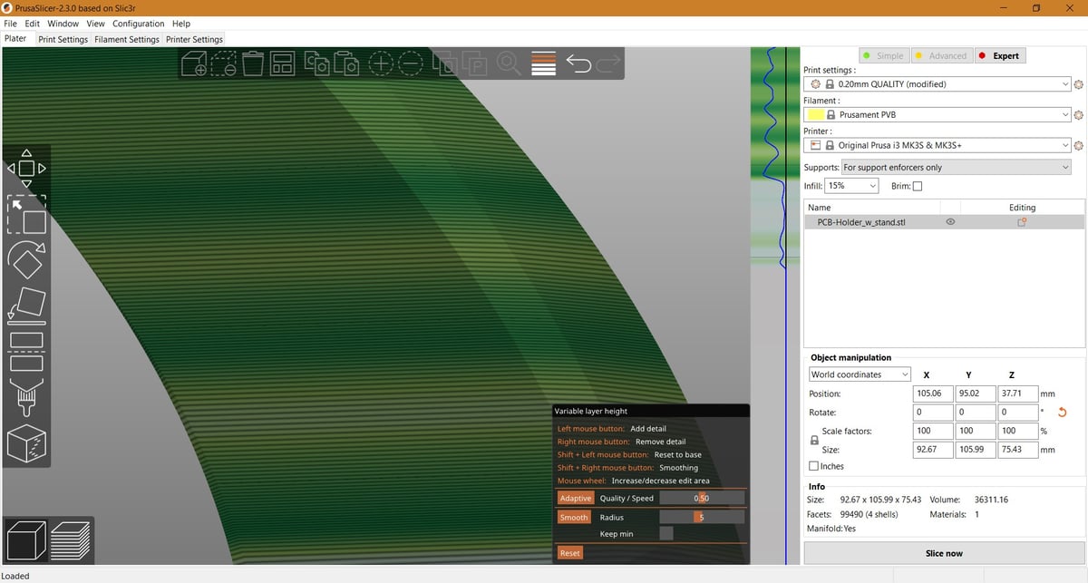Select the Scale gizmo tool
Viewport: 1088px width, 583px height.
click(x=26, y=215)
